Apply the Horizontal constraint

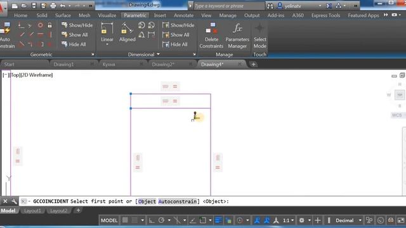point(41,34)
